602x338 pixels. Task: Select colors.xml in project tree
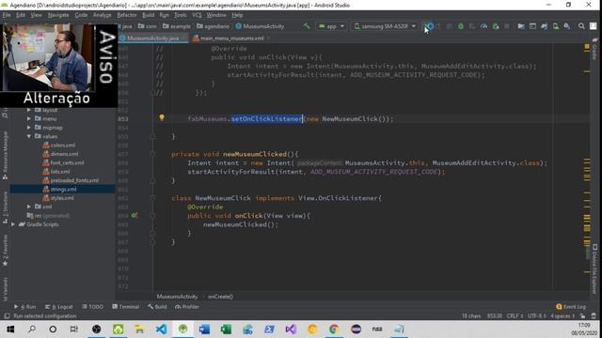click(x=63, y=146)
